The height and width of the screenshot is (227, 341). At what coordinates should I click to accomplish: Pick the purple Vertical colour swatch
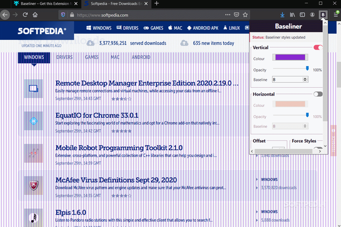pyautogui.click(x=290, y=57)
